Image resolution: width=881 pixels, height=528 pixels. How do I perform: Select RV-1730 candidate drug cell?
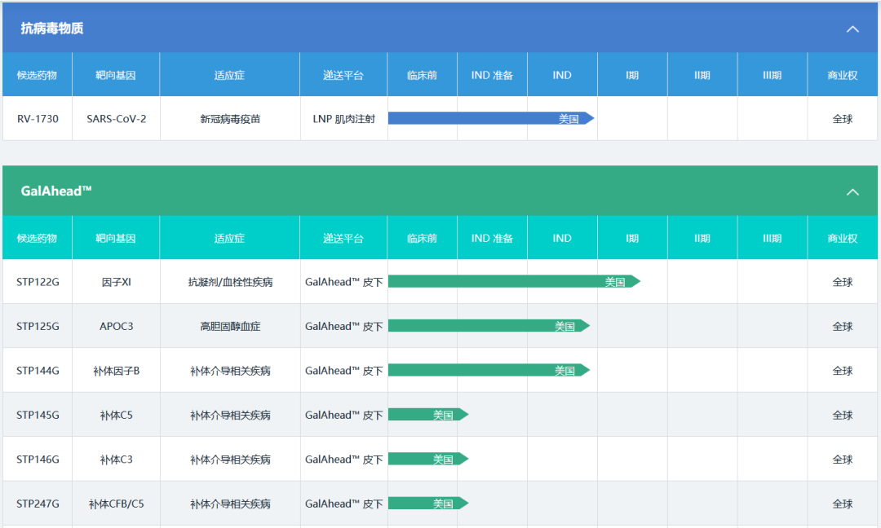coord(38,118)
